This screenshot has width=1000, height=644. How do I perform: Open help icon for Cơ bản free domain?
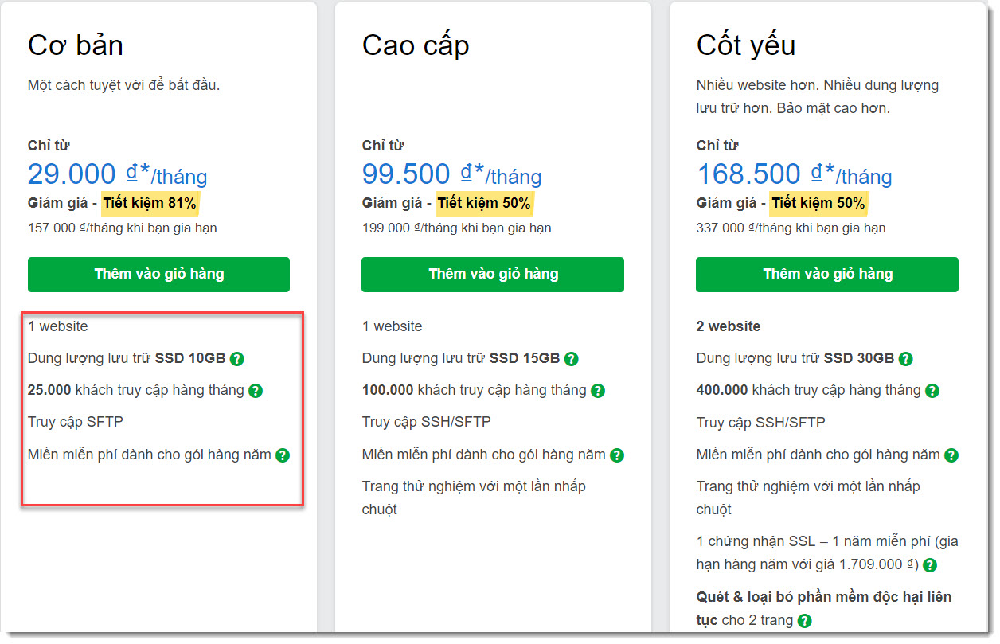pyautogui.click(x=283, y=455)
